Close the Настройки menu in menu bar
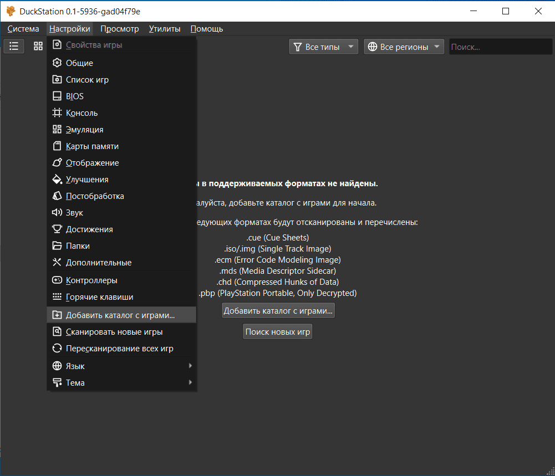Image resolution: width=555 pixels, height=476 pixels. pyautogui.click(x=70, y=29)
